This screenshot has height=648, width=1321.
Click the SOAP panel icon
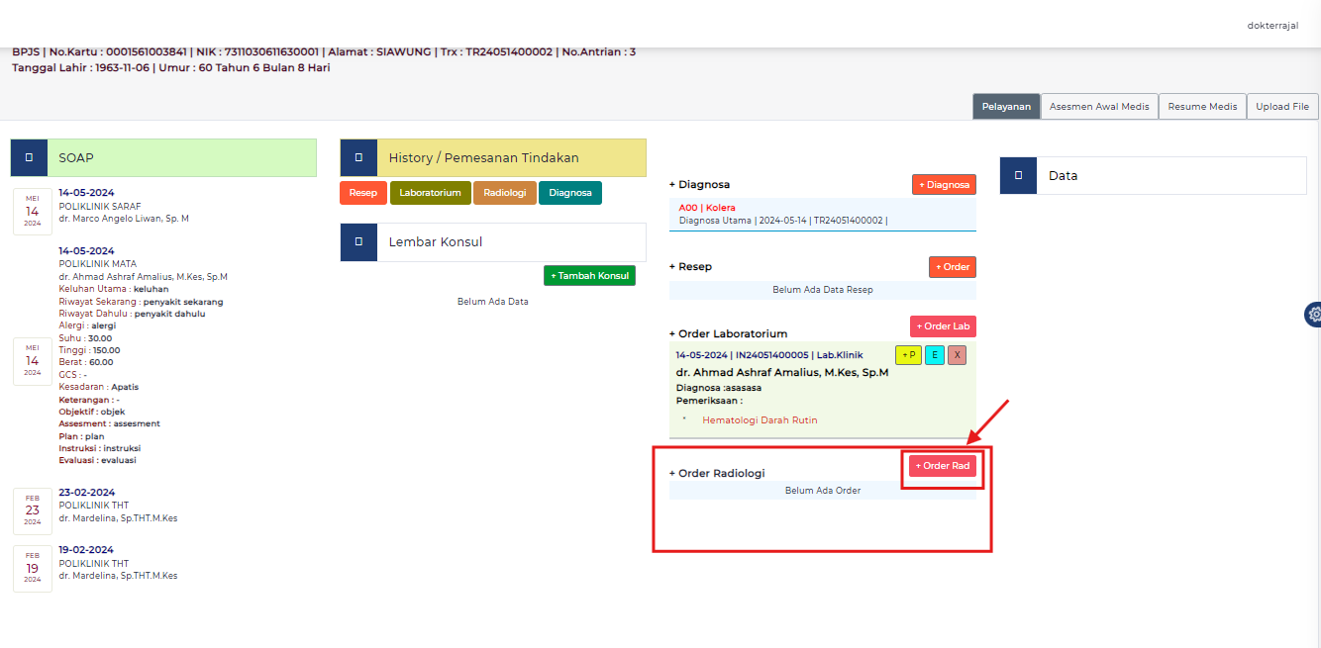coord(29,158)
